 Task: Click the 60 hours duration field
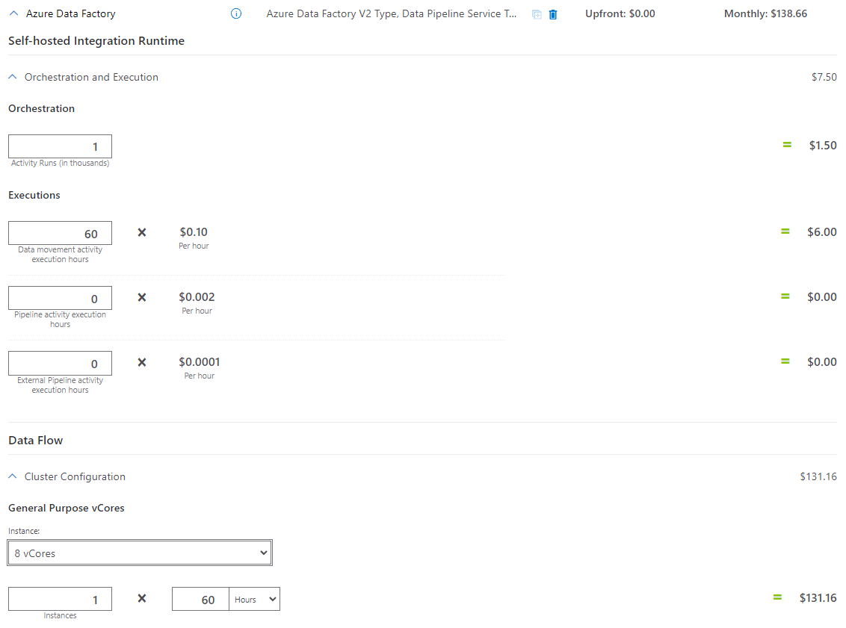point(201,599)
